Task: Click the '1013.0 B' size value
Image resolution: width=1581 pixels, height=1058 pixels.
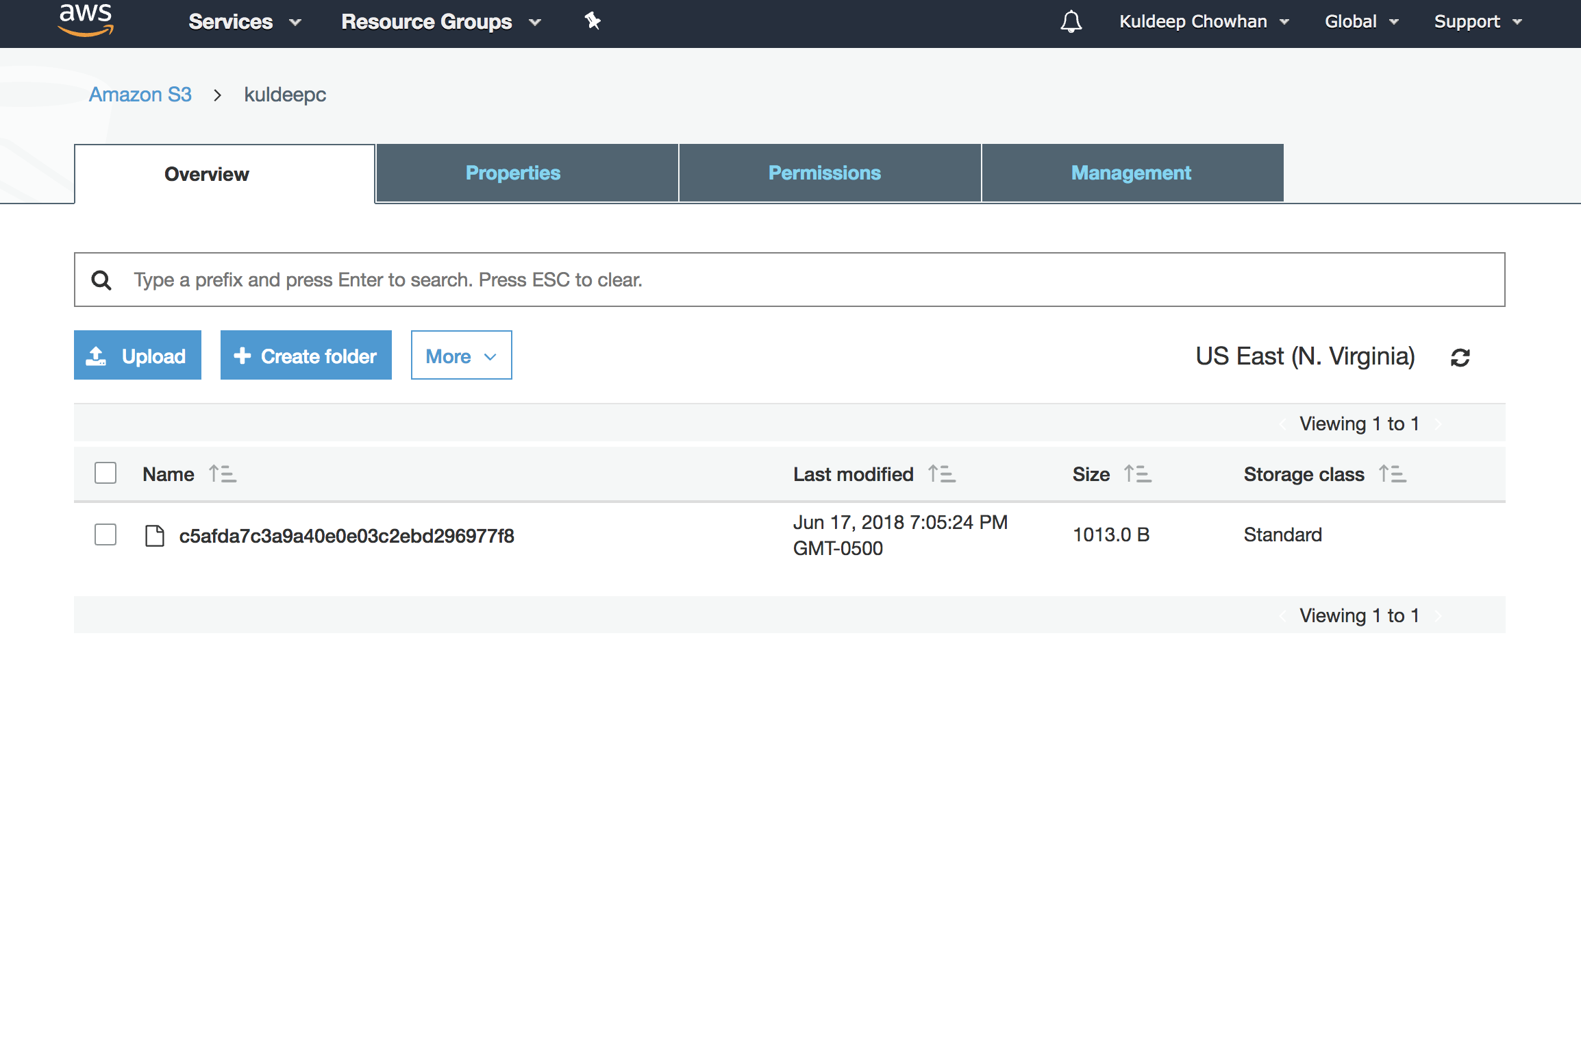Action: pos(1111,534)
